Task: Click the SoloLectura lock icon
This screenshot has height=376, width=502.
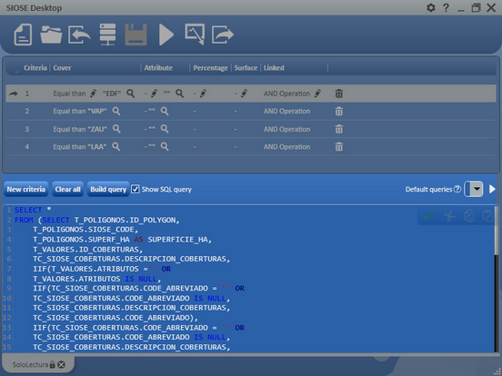Action: (52, 364)
